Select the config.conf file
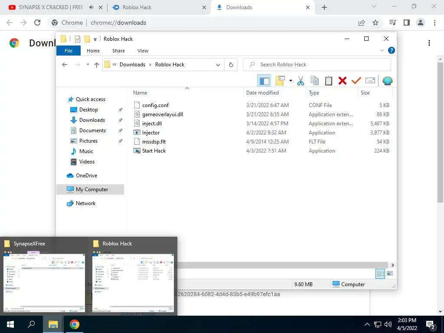The width and height of the screenshot is (444, 333). 155,105
